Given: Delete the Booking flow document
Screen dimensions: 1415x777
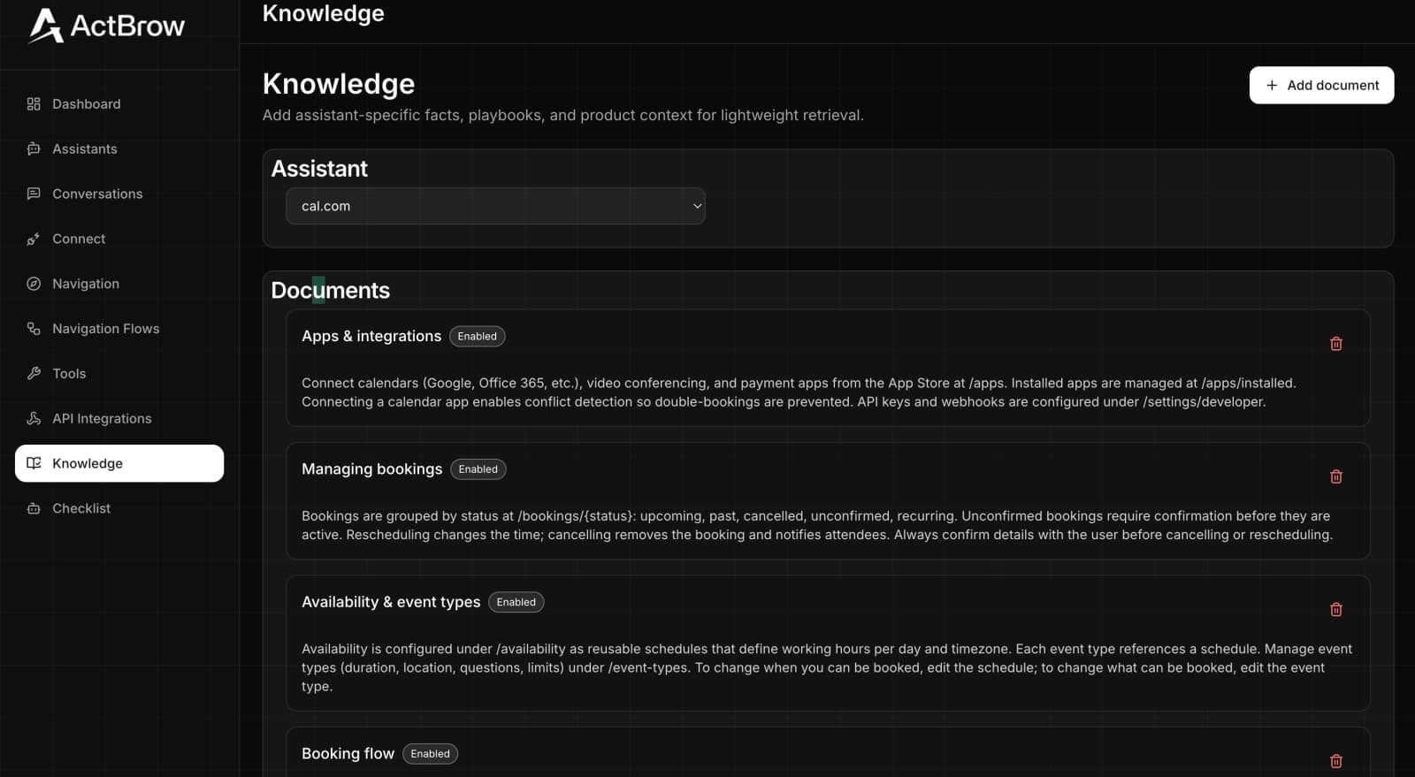Looking at the screenshot, I should (x=1336, y=761).
